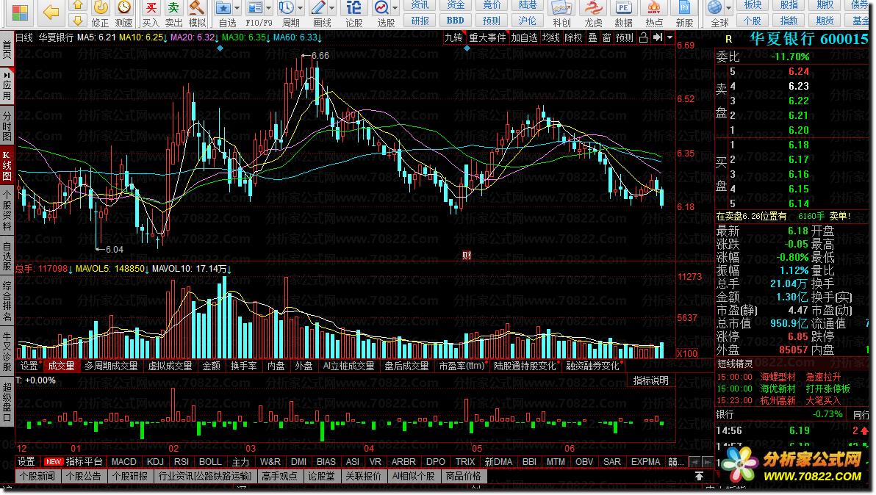The width and height of the screenshot is (876, 495).
Task: Toggle 均线 (moving average) display
Action: pos(551,37)
